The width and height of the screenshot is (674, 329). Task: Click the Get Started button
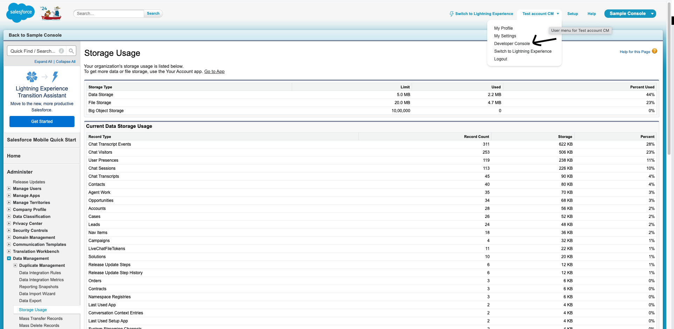click(x=42, y=122)
